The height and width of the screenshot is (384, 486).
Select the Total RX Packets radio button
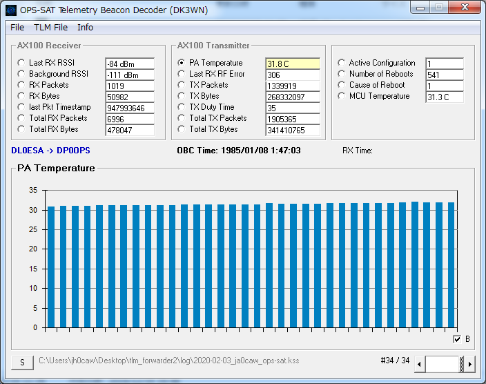(x=21, y=118)
